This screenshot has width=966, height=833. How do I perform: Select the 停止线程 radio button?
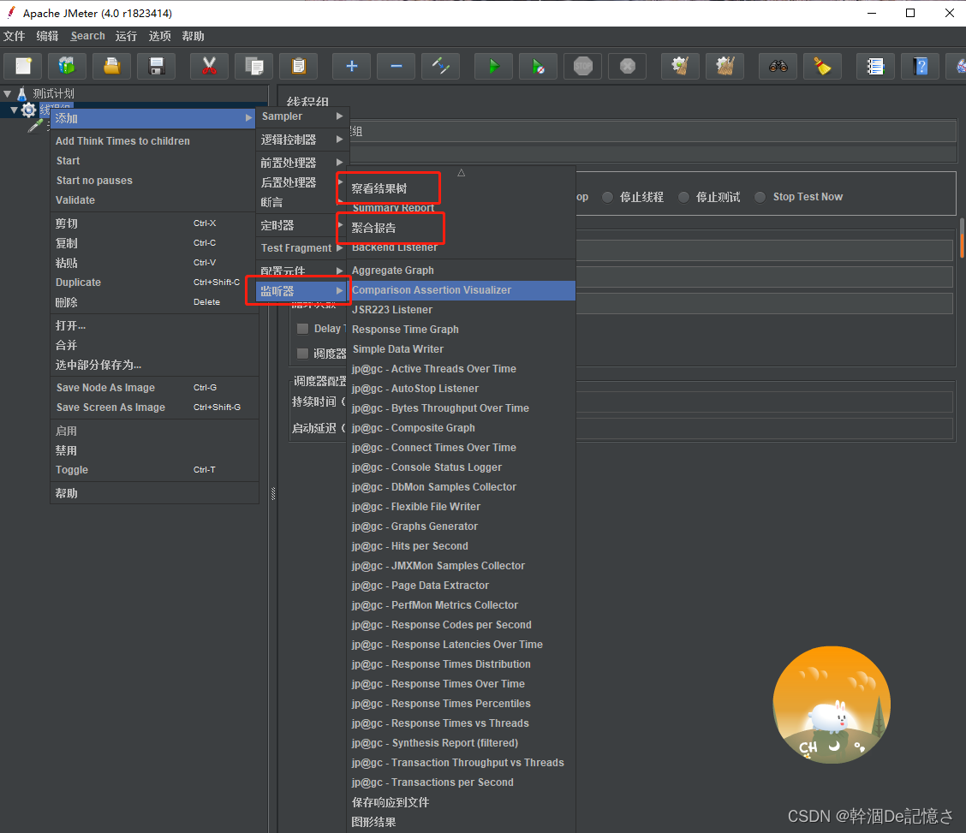tap(607, 197)
